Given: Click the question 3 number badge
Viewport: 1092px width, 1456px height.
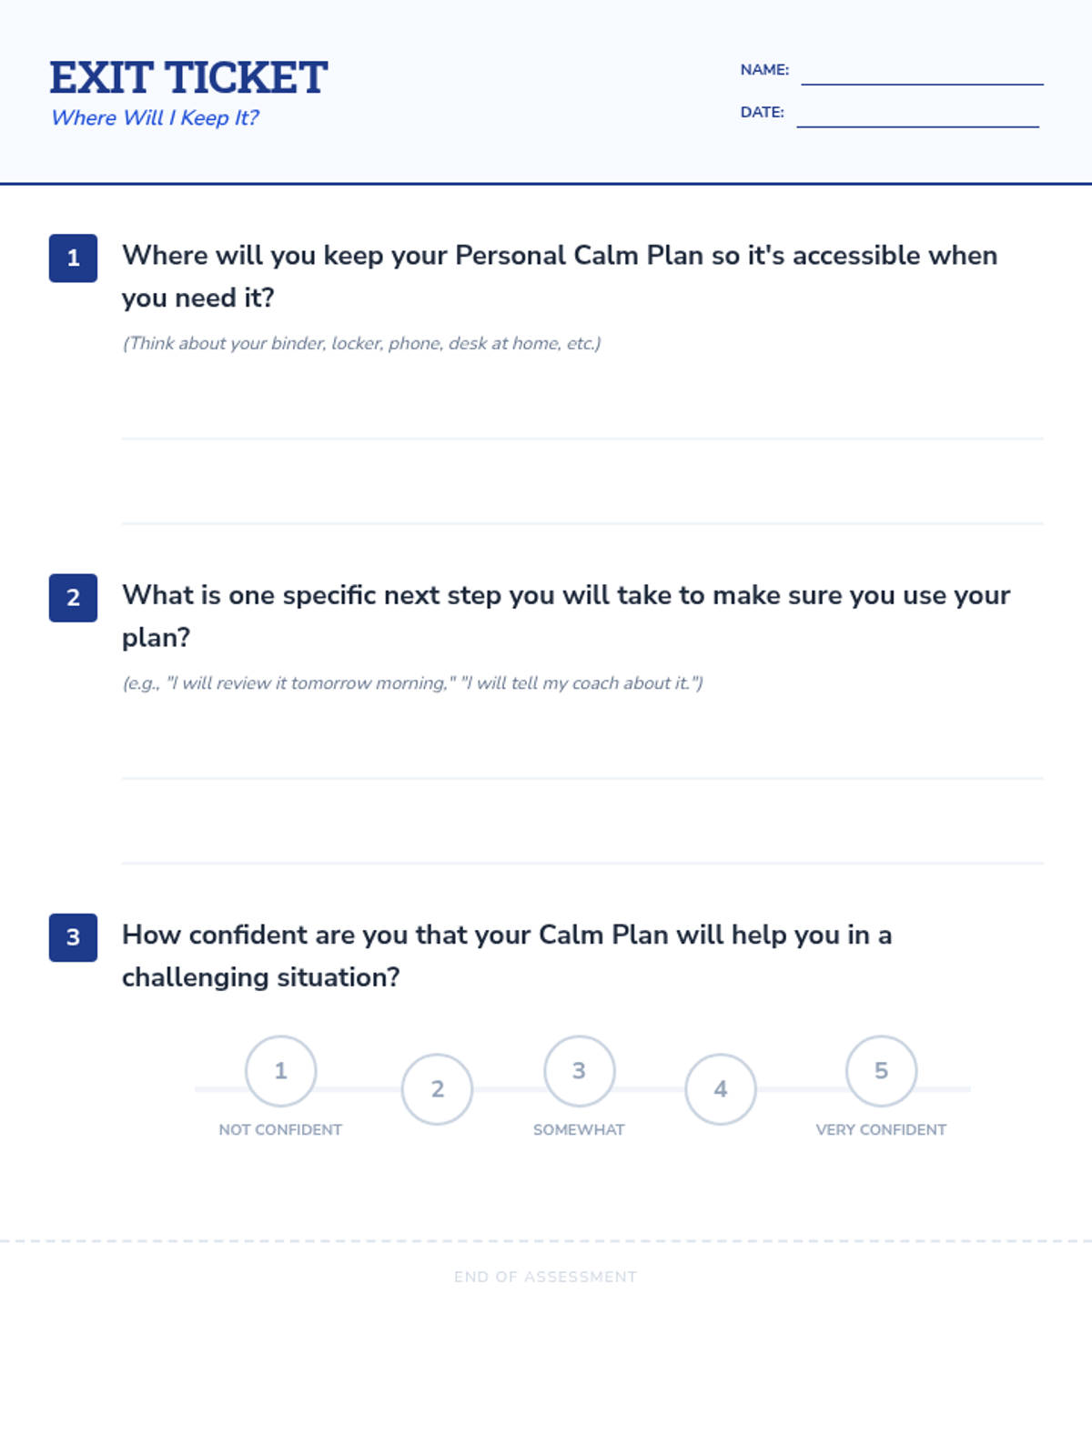Looking at the screenshot, I should [x=73, y=937].
